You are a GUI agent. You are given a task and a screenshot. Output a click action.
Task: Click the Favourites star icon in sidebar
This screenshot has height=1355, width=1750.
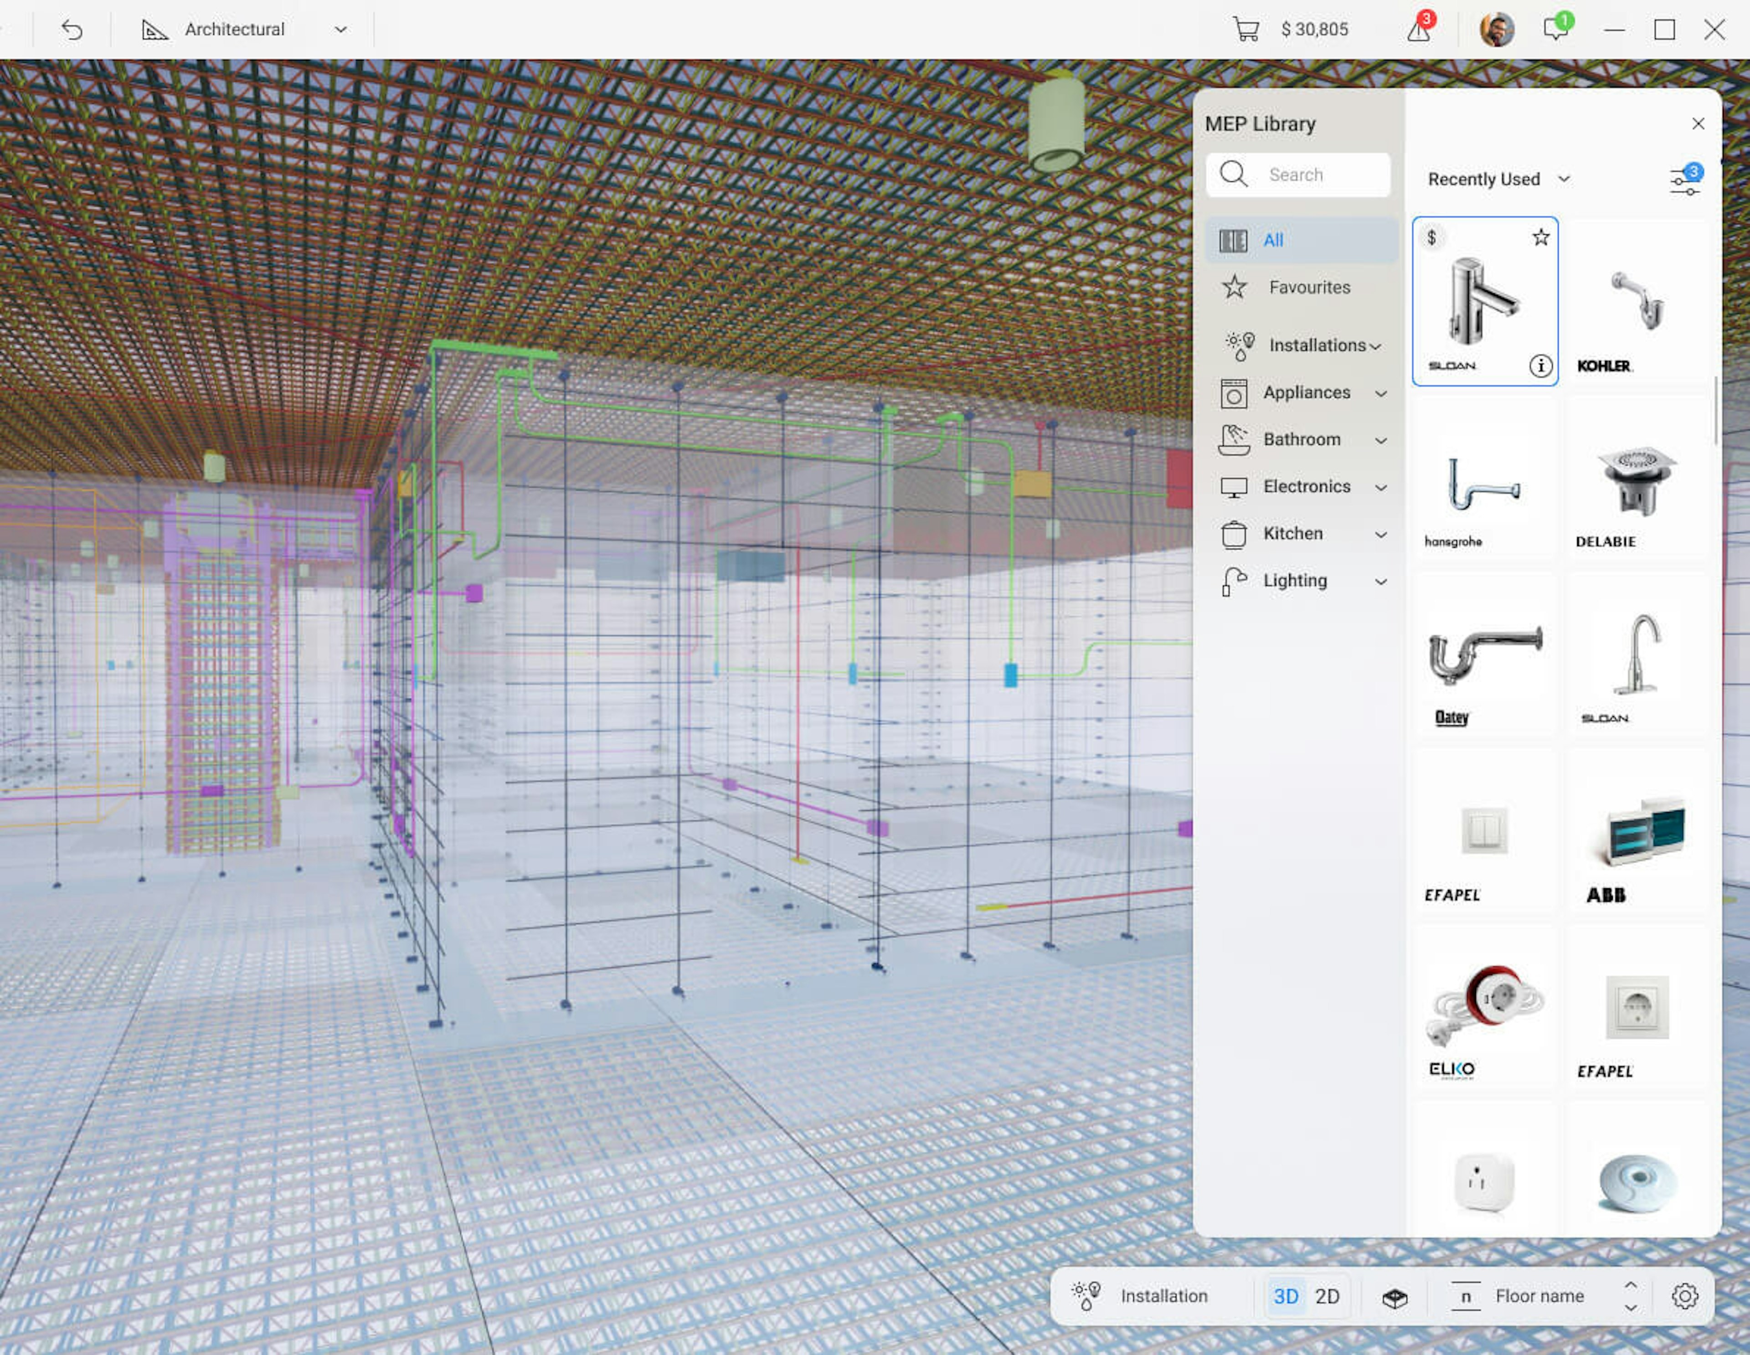click(x=1235, y=287)
